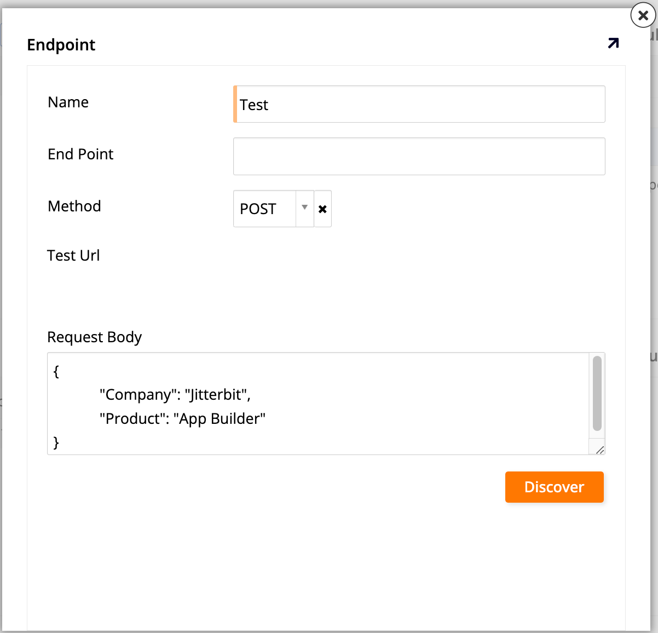Click the Request Body scrollbar

click(x=596, y=394)
